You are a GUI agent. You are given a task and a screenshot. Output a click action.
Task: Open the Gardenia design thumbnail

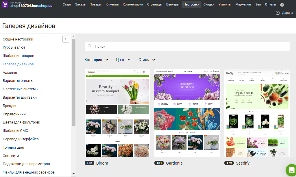point(187,113)
